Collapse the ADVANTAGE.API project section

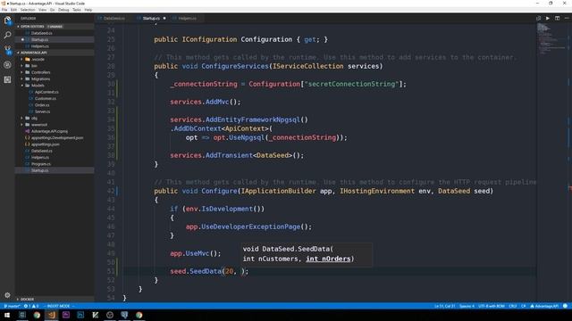click(x=33, y=53)
